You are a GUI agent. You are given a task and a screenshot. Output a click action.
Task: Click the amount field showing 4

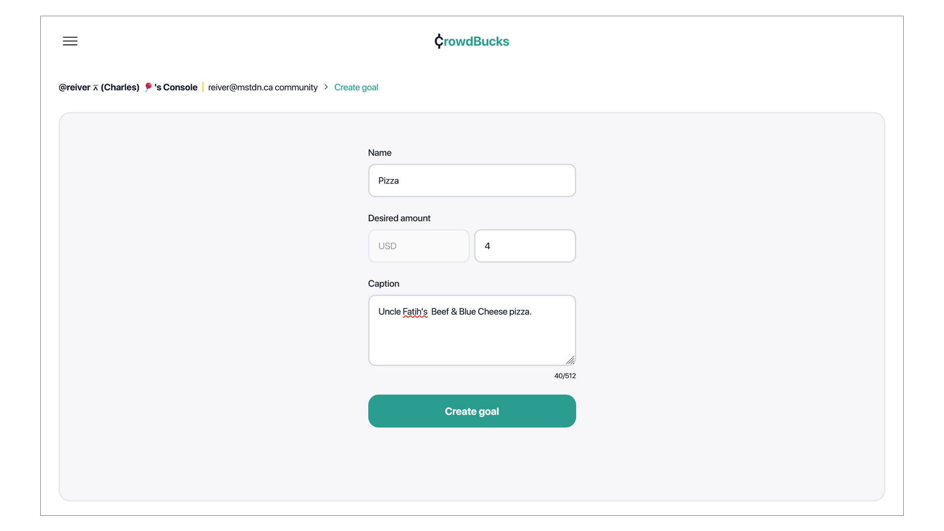pyautogui.click(x=525, y=246)
